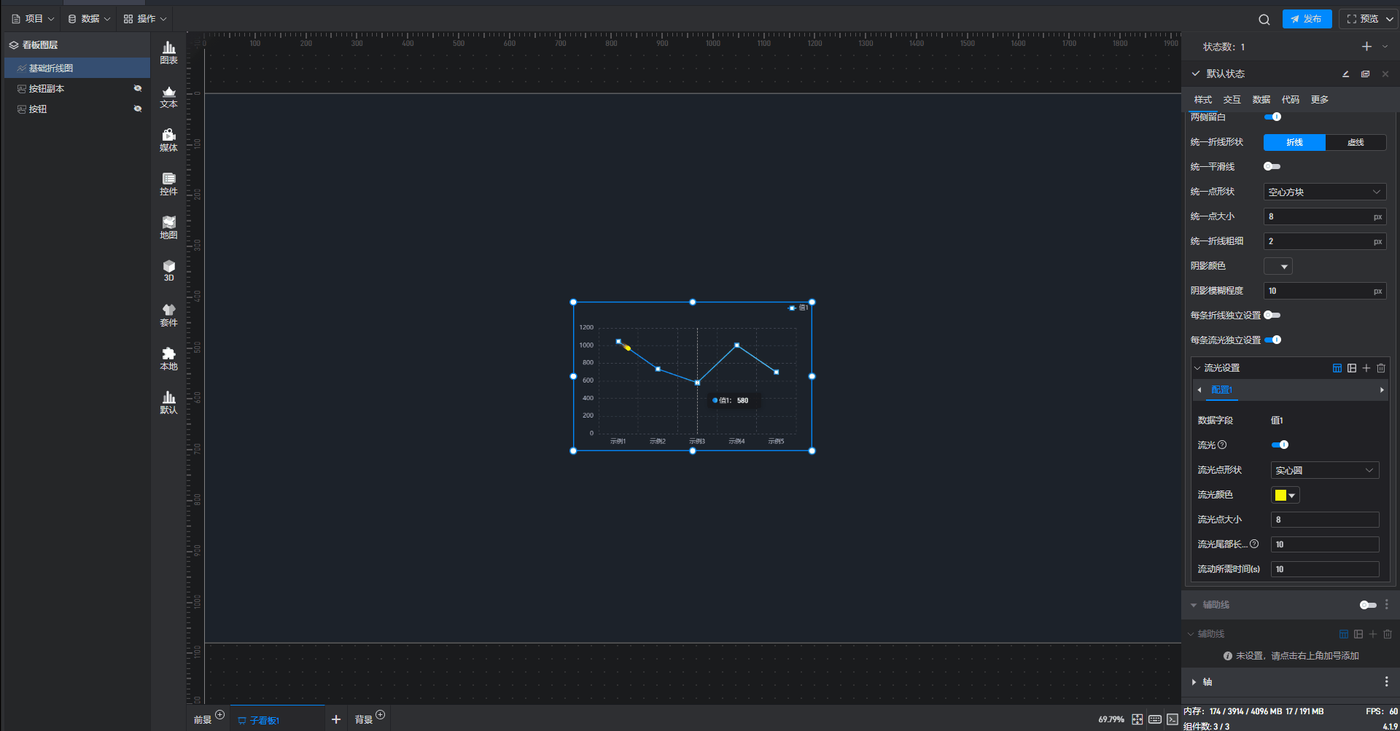Viewport: 1400px width, 731px height.
Task: Open the yellow 流光颜色 color swatch
Action: pyautogui.click(x=1285, y=496)
